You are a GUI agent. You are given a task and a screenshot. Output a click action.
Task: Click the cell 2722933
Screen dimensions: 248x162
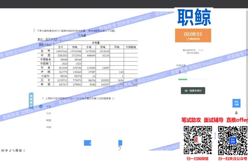[76, 55]
